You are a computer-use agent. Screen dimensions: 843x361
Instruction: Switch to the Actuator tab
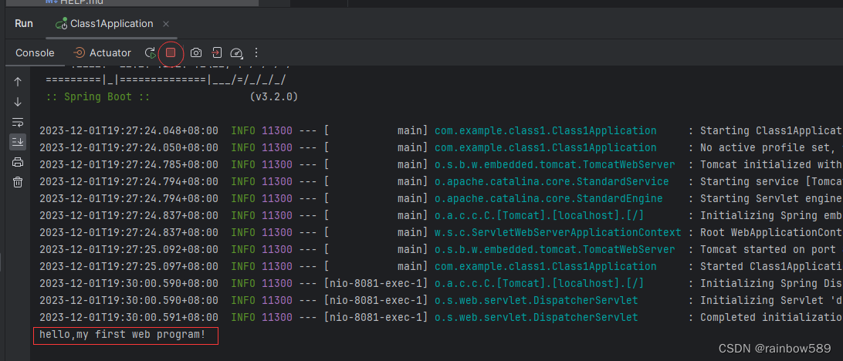pyautogui.click(x=102, y=52)
